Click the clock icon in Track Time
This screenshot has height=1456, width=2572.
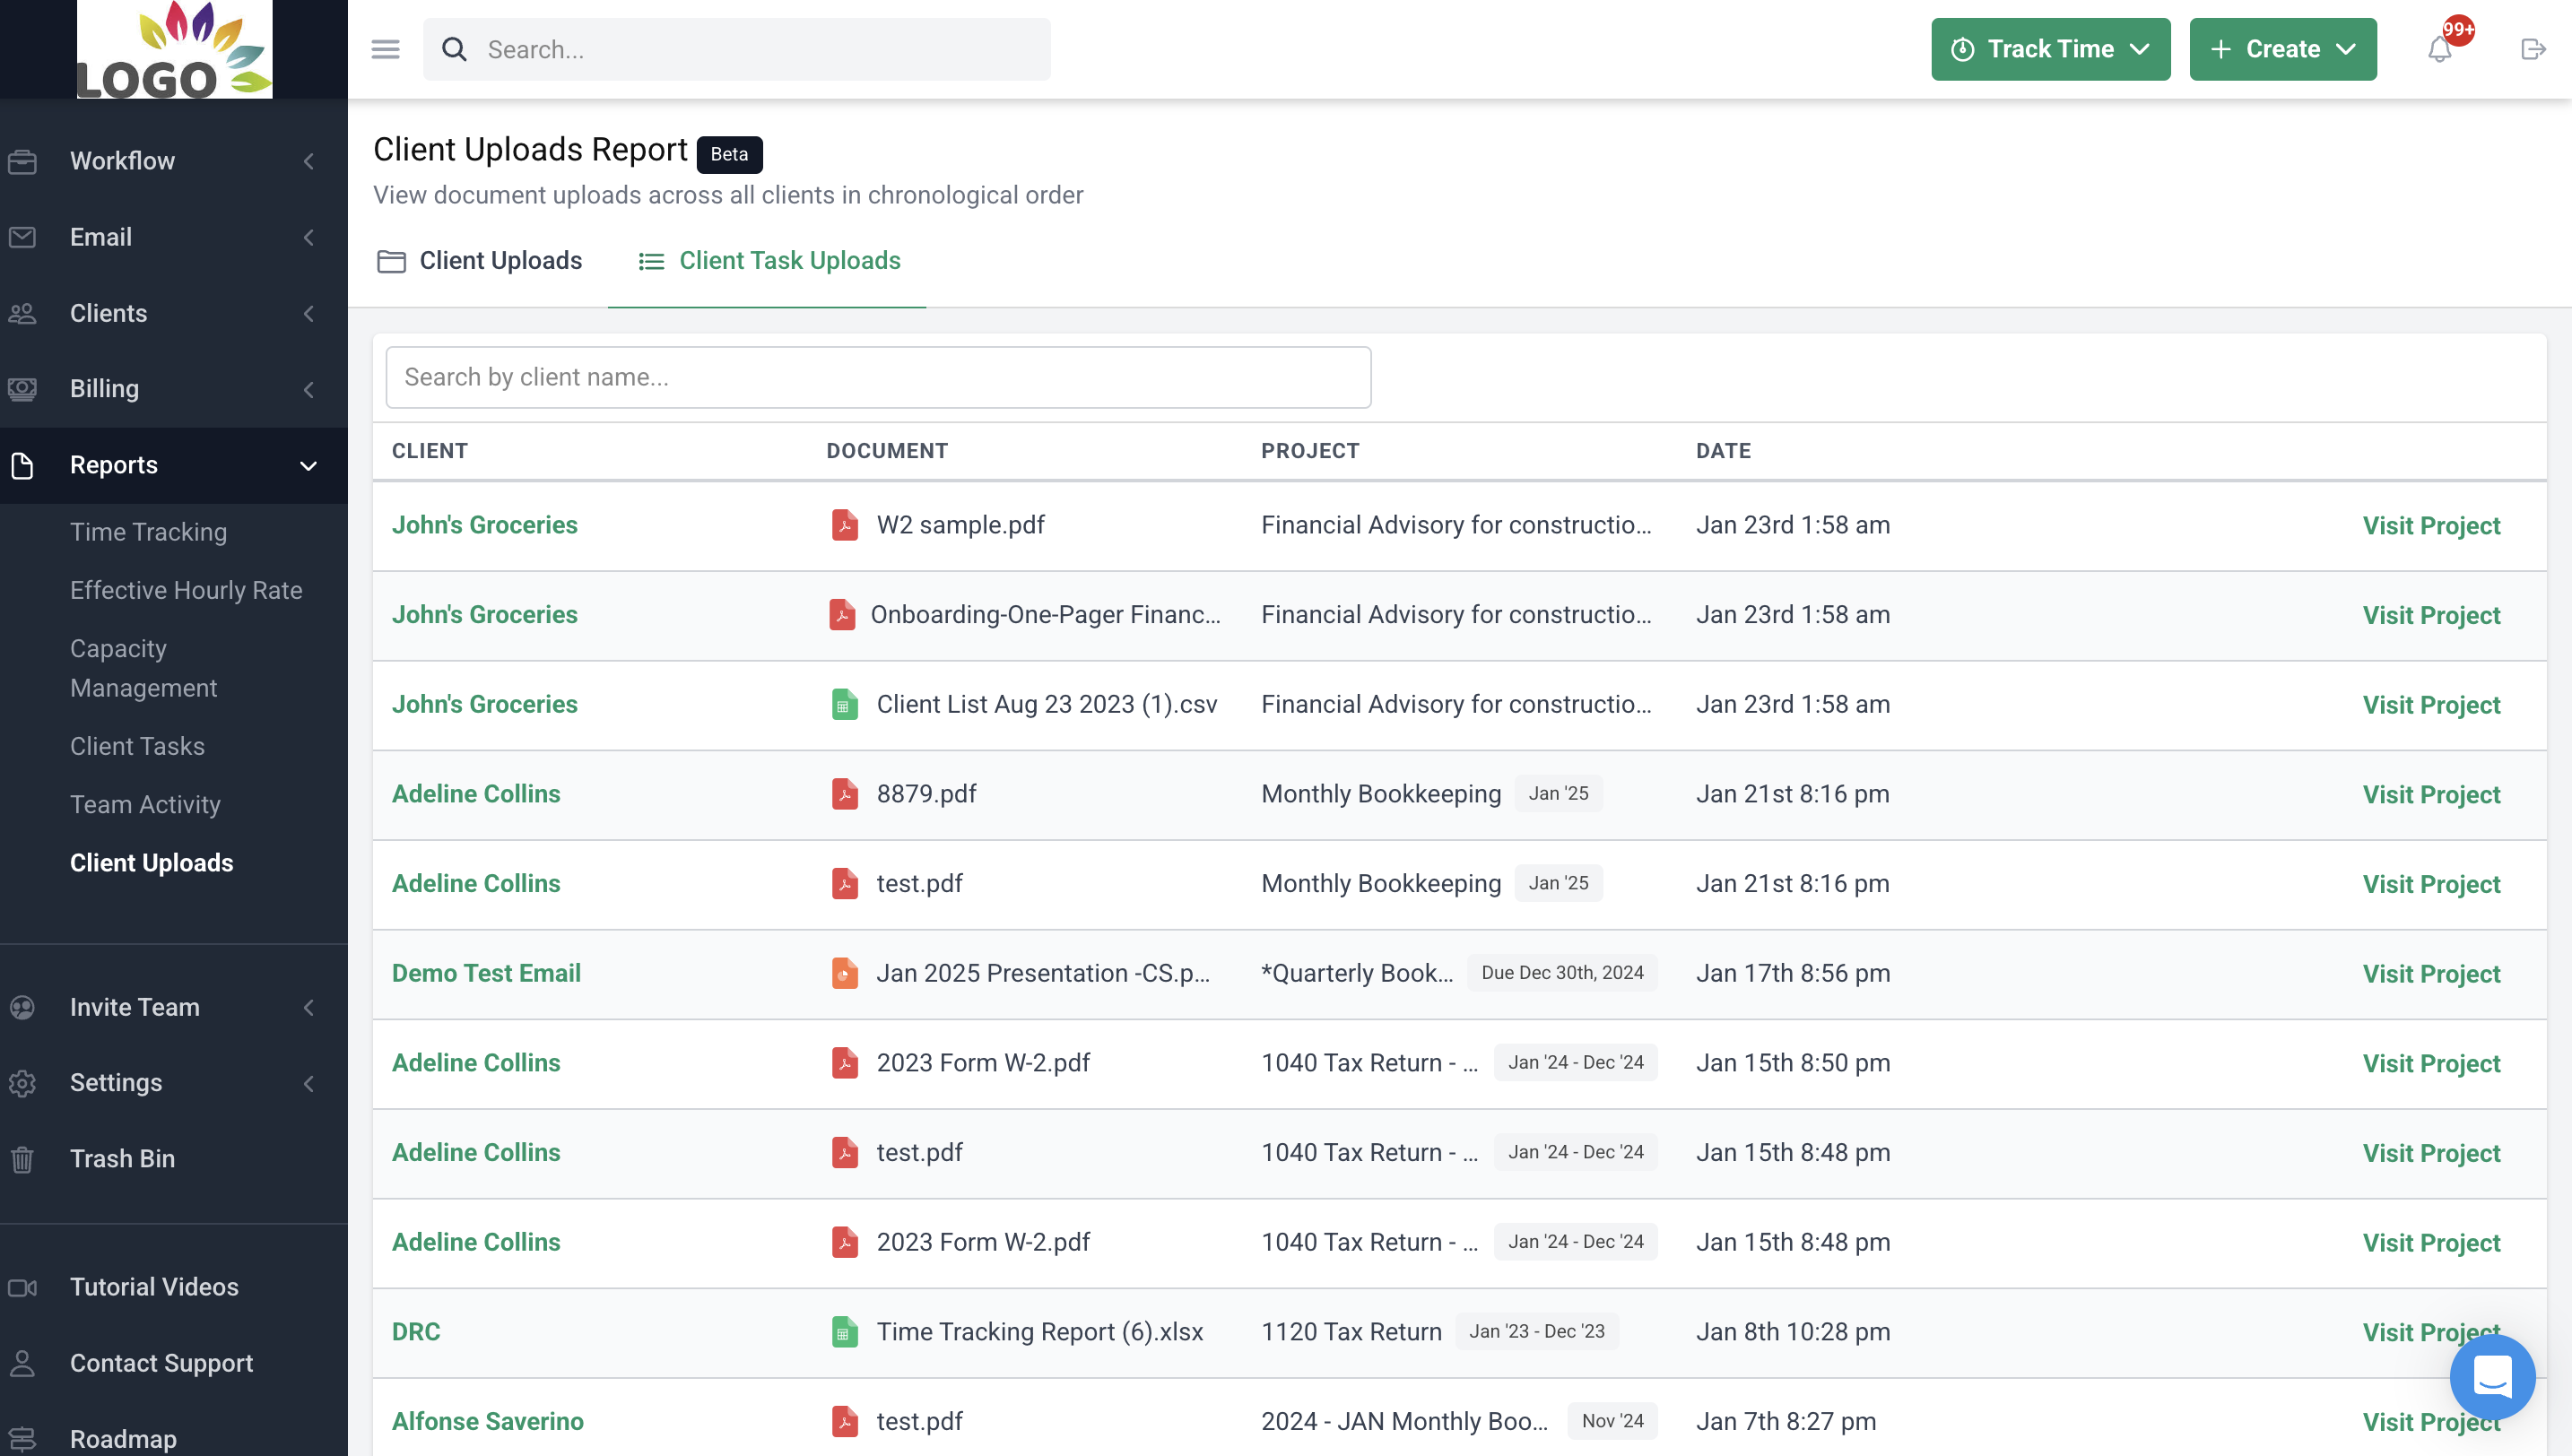pos(1962,49)
